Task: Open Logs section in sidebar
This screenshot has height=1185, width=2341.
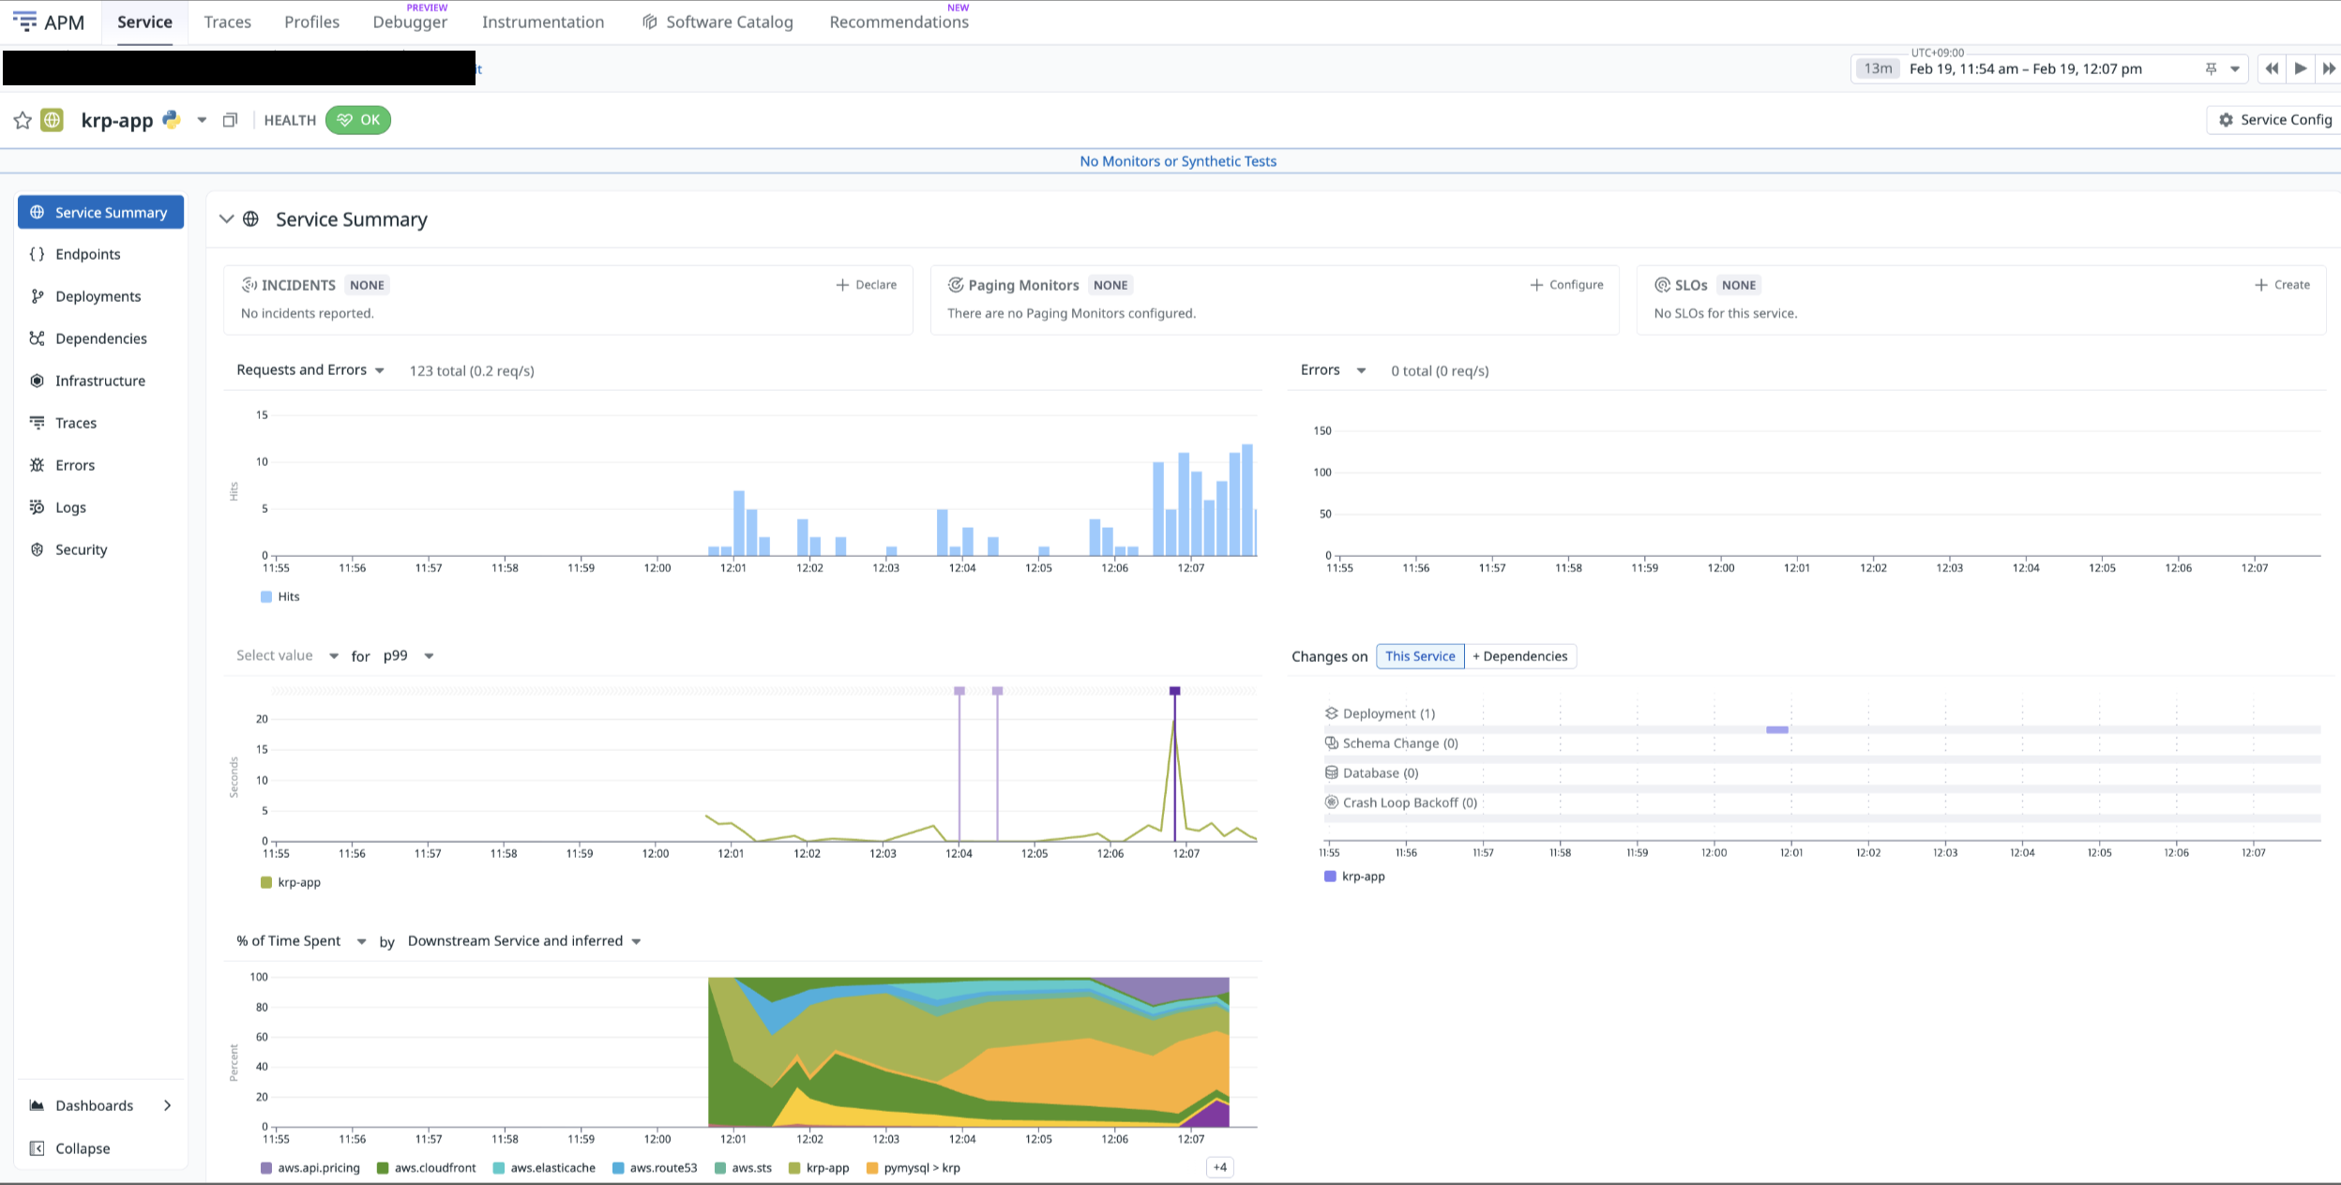Action: (x=70, y=507)
